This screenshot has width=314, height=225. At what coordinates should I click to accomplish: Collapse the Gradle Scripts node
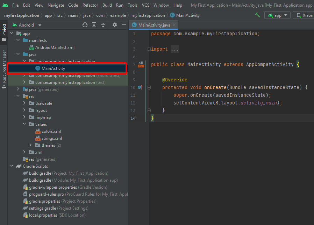tap(12, 166)
